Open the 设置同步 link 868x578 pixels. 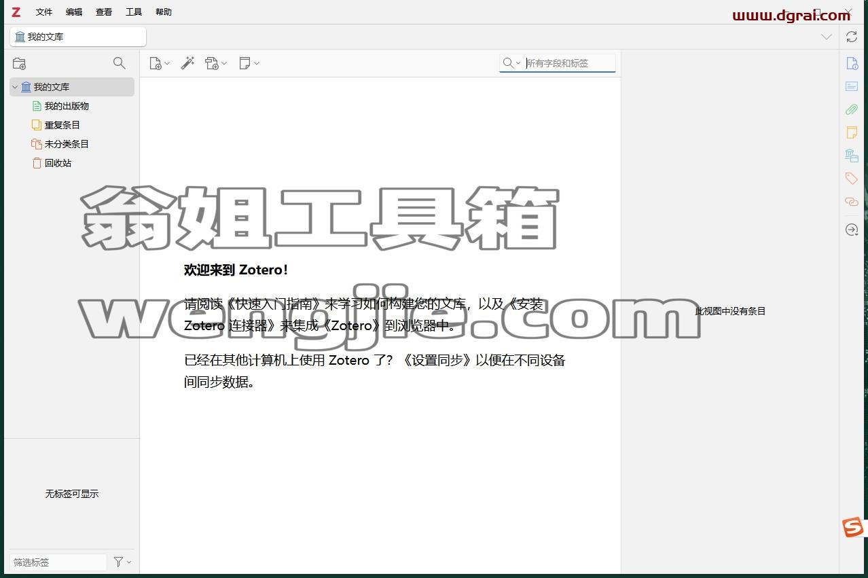pyautogui.click(x=438, y=360)
